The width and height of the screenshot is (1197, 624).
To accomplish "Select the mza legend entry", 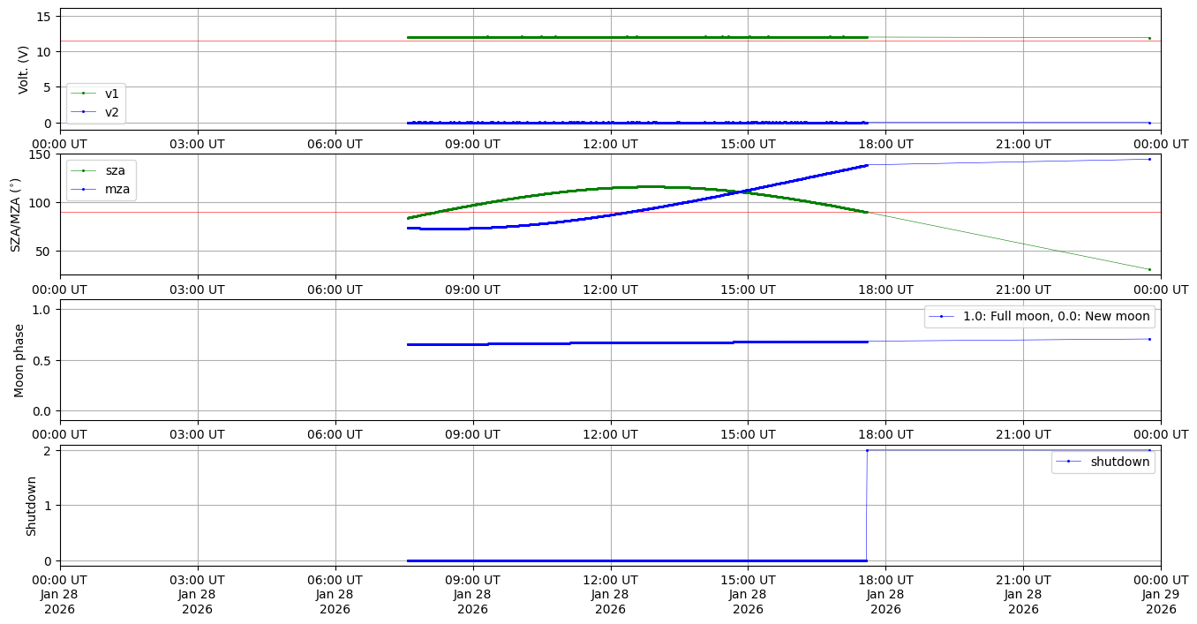I will pyautogui.click(x=115, y=188).
